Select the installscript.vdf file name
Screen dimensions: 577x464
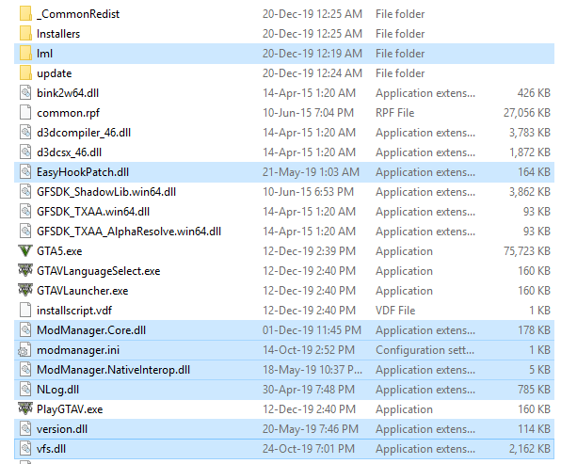tap(74, 311)
